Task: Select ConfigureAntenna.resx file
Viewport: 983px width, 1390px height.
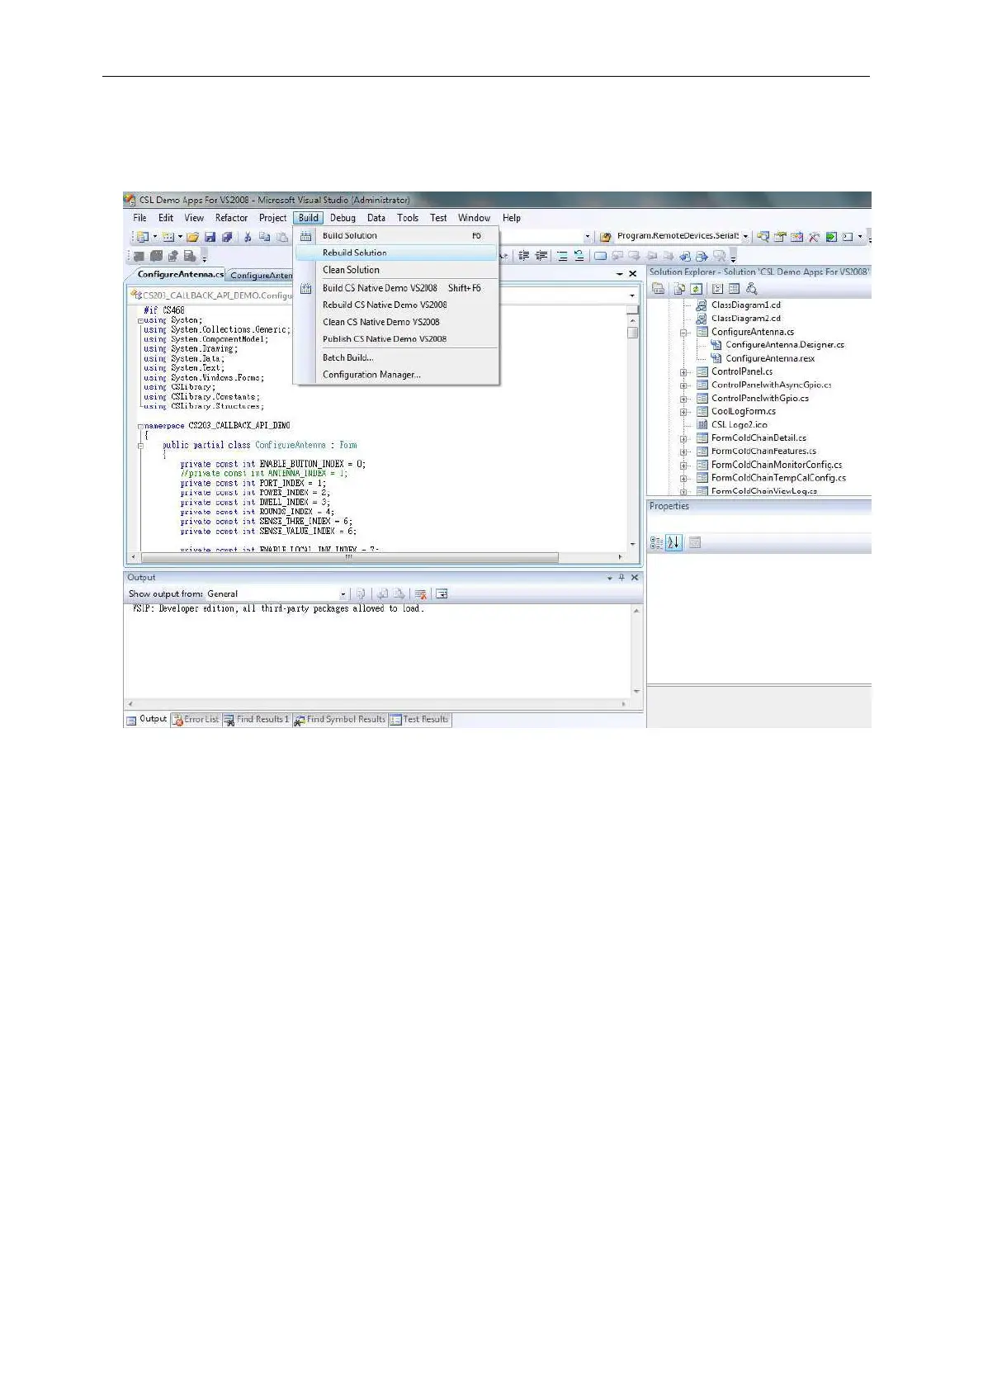Action: [x=769, y=358]
